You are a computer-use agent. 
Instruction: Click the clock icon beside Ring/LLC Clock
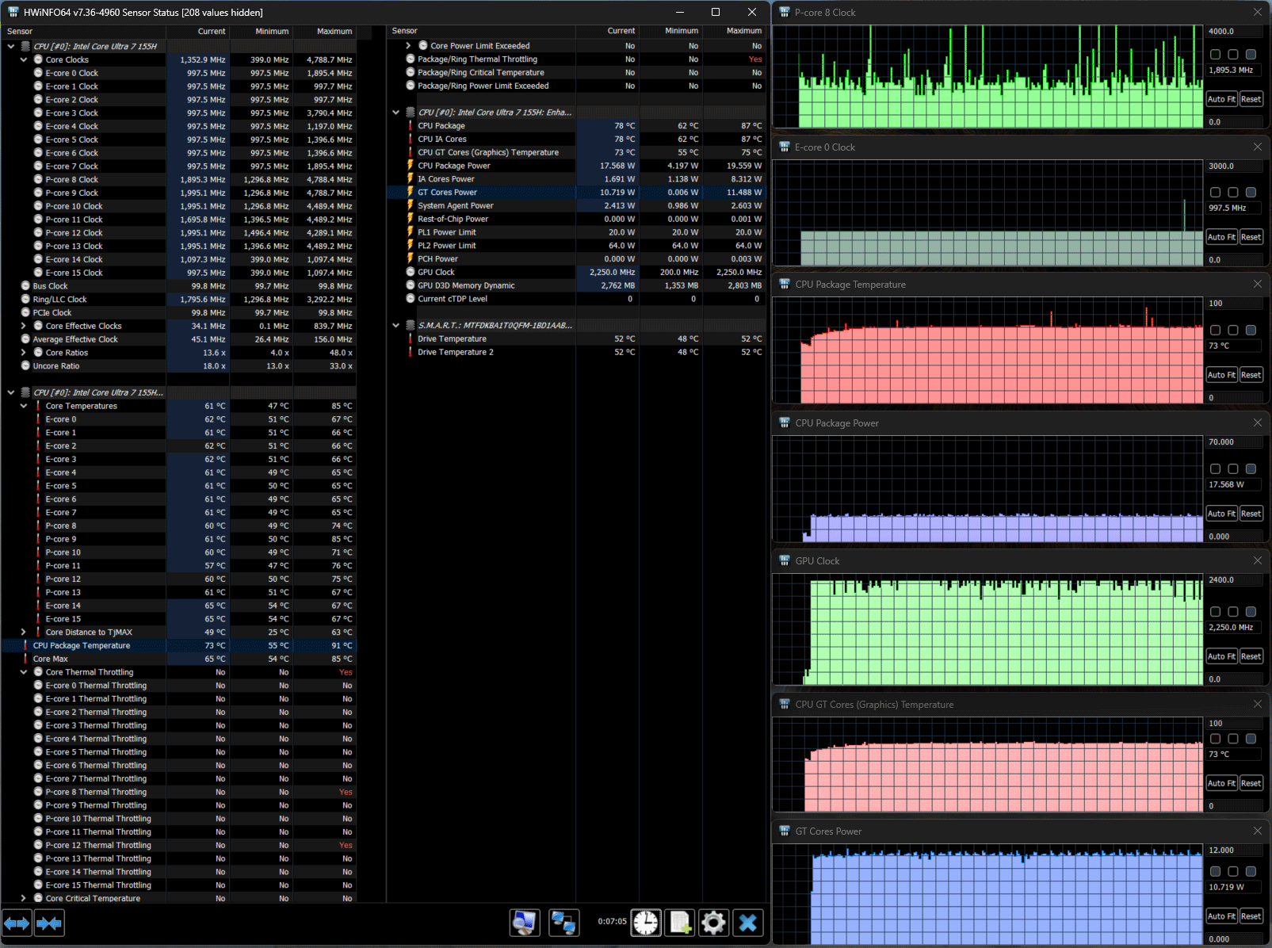(25, 300)
